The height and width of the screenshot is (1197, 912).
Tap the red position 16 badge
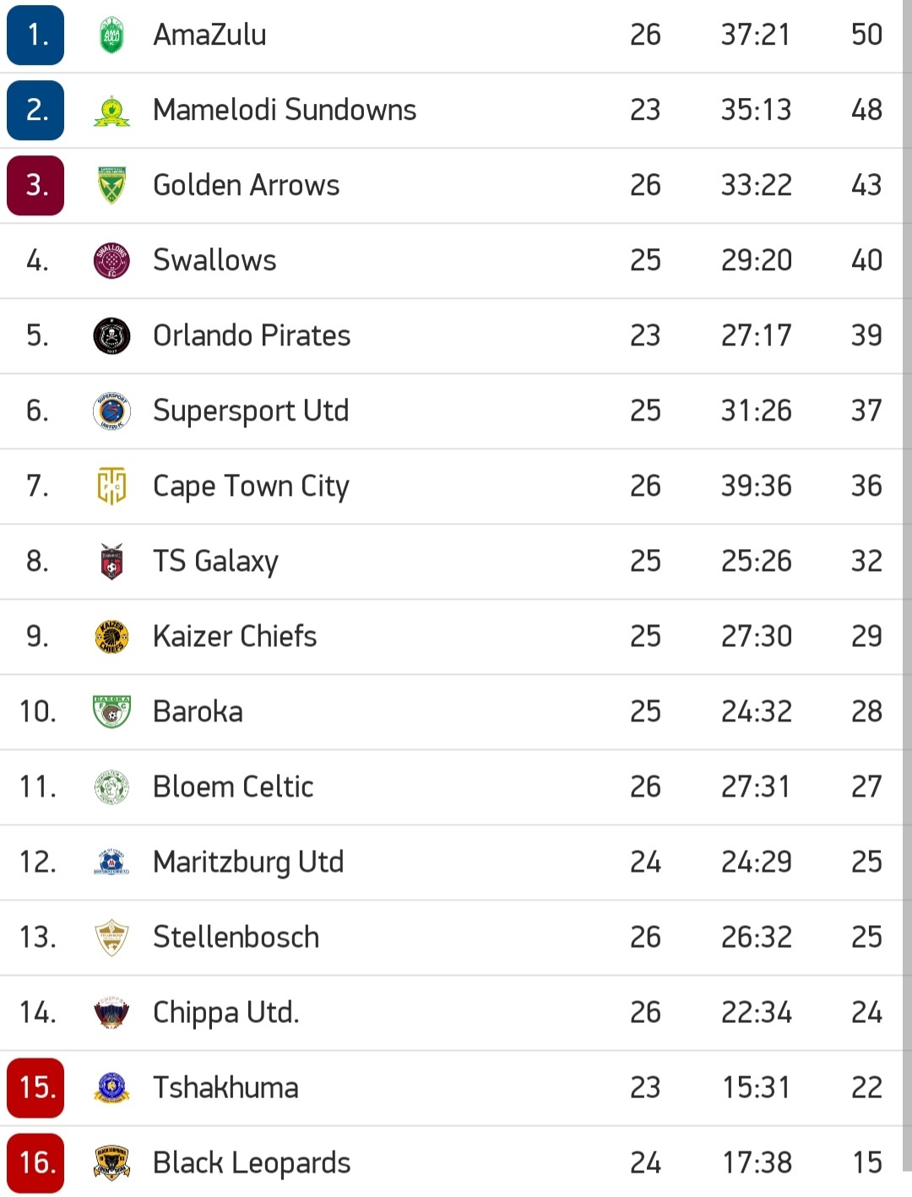coord(35,1163)
